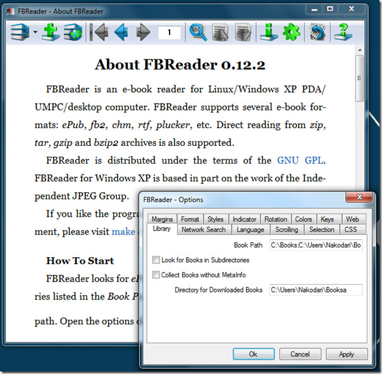The image size is (382, 374).
Task: Switch to the Format tab
Action: point(190,219)
